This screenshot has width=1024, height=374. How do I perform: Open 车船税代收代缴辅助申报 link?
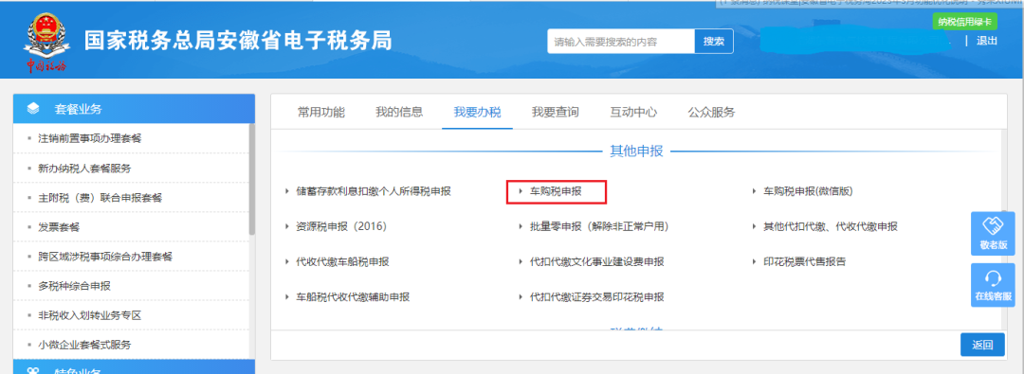(x=353, y=297)
